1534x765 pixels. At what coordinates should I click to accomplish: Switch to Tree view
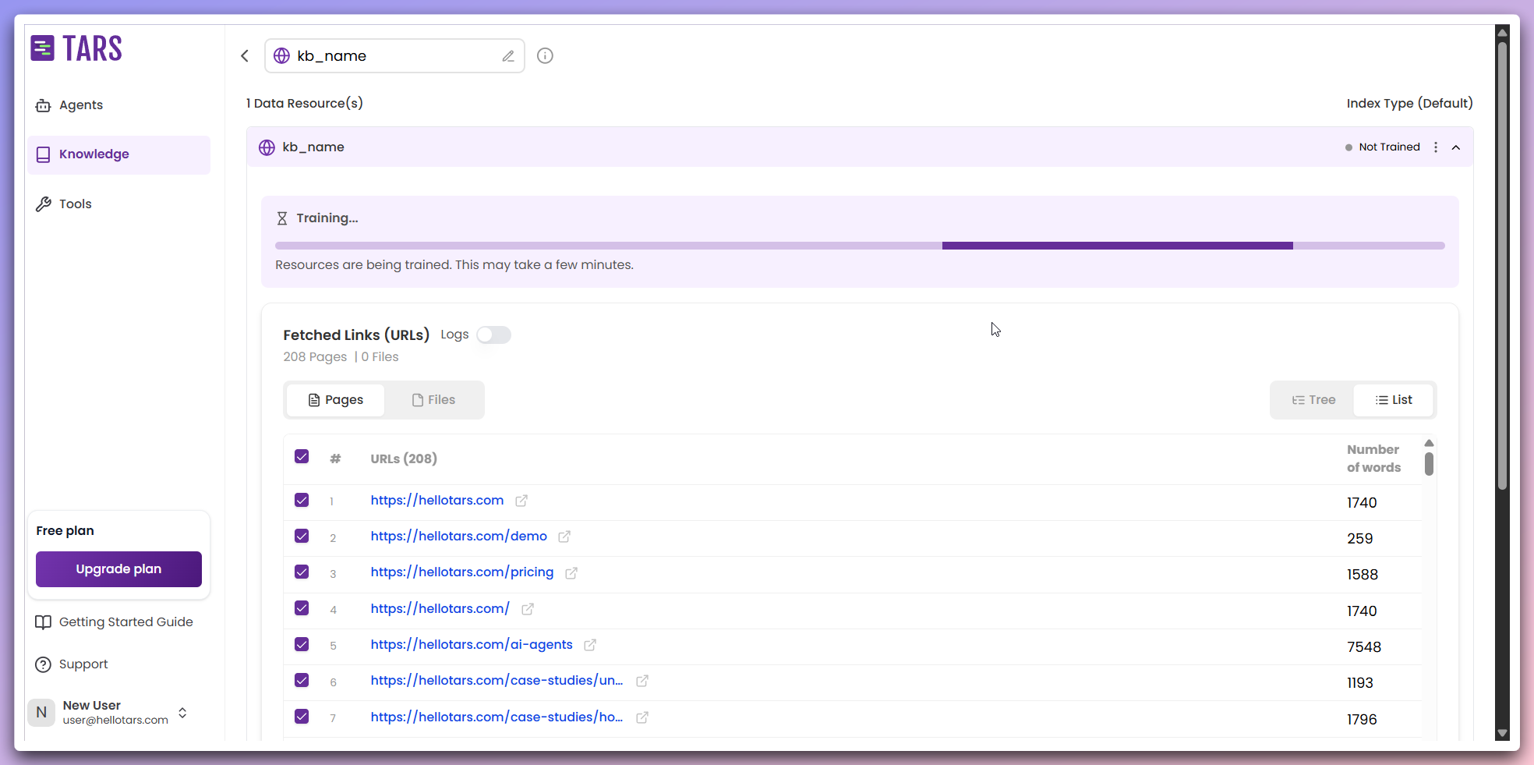pos(1313,400)
